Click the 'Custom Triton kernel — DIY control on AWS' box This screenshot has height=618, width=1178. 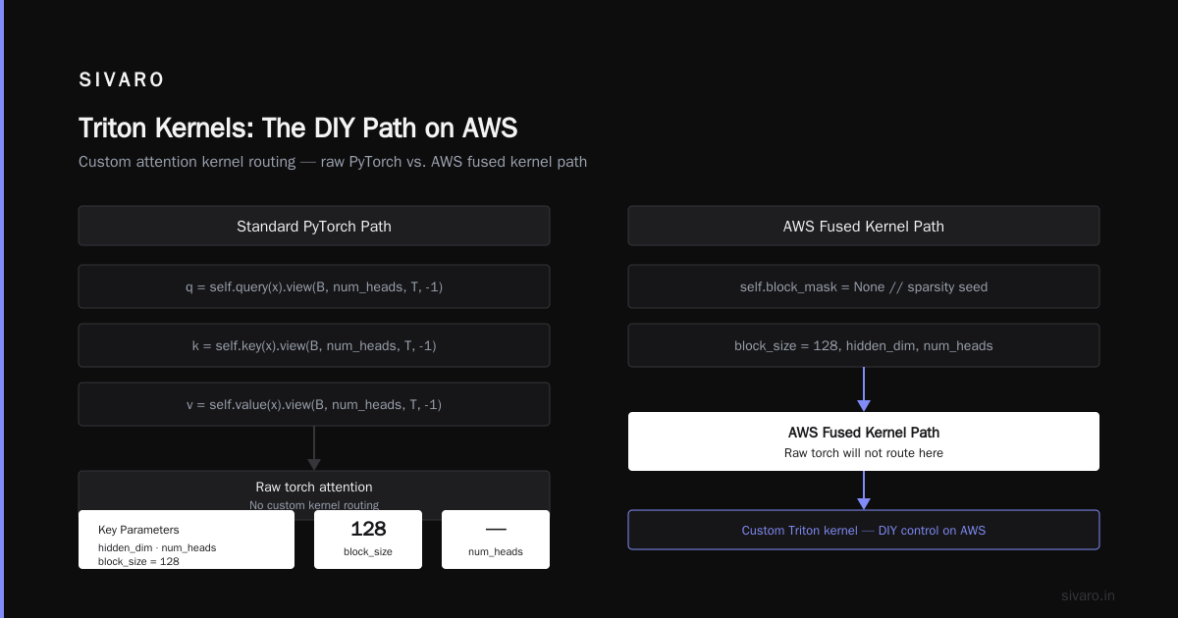864,530
